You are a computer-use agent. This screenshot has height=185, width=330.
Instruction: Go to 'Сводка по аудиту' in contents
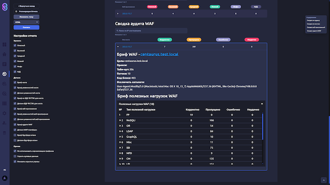(313, 21)
